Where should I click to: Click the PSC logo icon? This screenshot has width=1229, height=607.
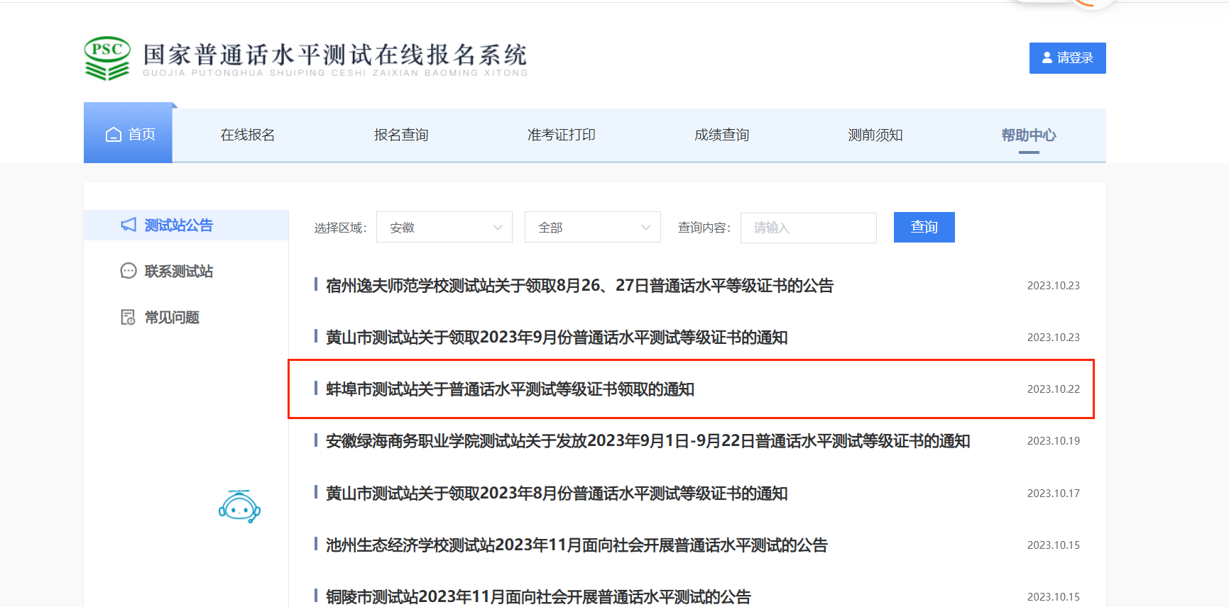click(x=107, y=58)
